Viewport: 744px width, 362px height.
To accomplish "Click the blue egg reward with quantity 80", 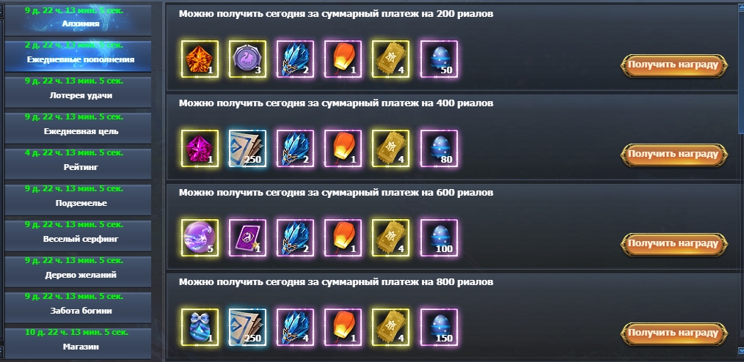I will pyautogui.click(x=439, y=148).
